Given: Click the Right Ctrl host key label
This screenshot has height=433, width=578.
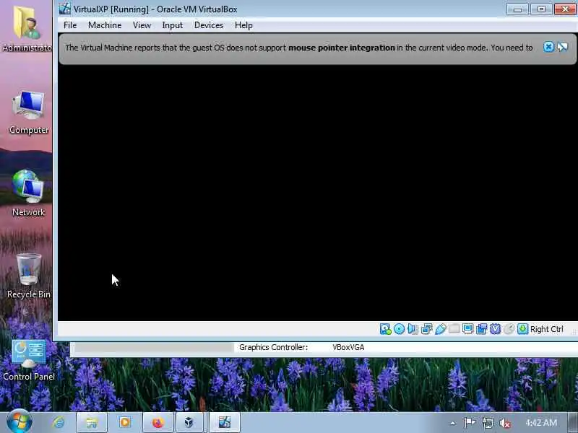Looking at the screenshot, I should click(547, 329).
